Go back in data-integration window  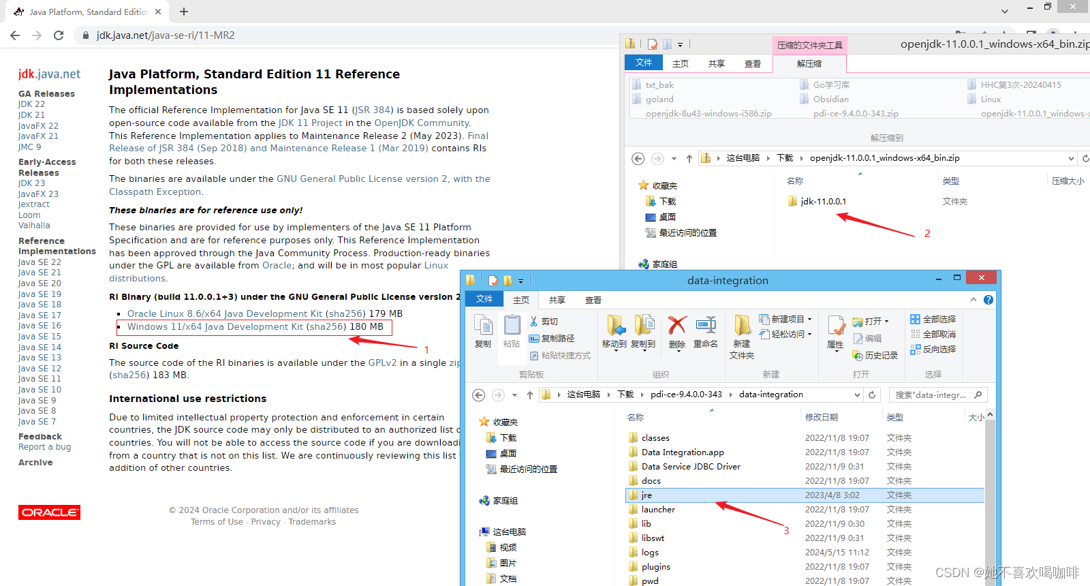[x=479, y=395]
